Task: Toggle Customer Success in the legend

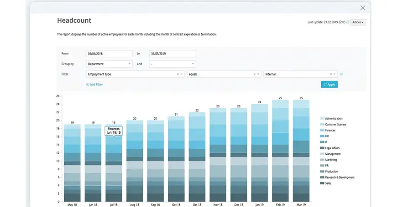Action: (335, 124)
